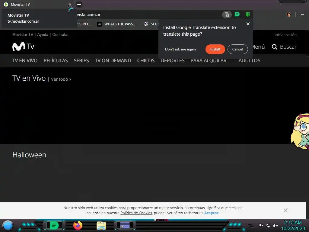
Task: Go to TV ON DEMAND section
Action: pyautogui.click(x=113, y=60)
